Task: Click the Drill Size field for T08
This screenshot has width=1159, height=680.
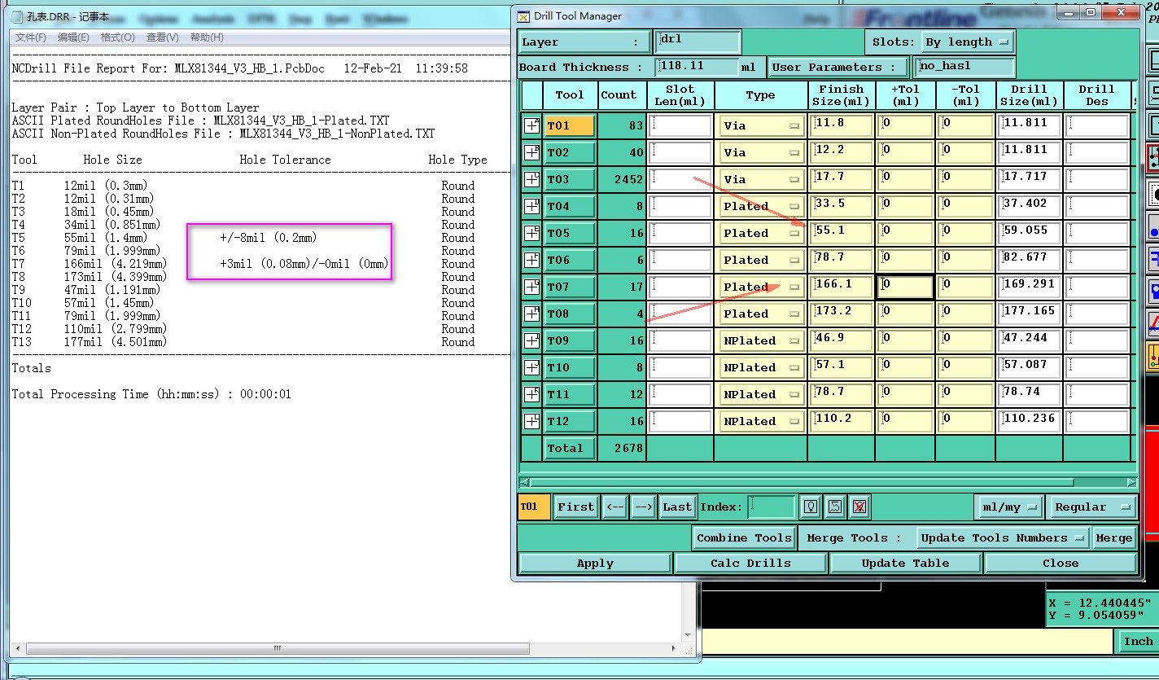Action: tap(1030, 314)
